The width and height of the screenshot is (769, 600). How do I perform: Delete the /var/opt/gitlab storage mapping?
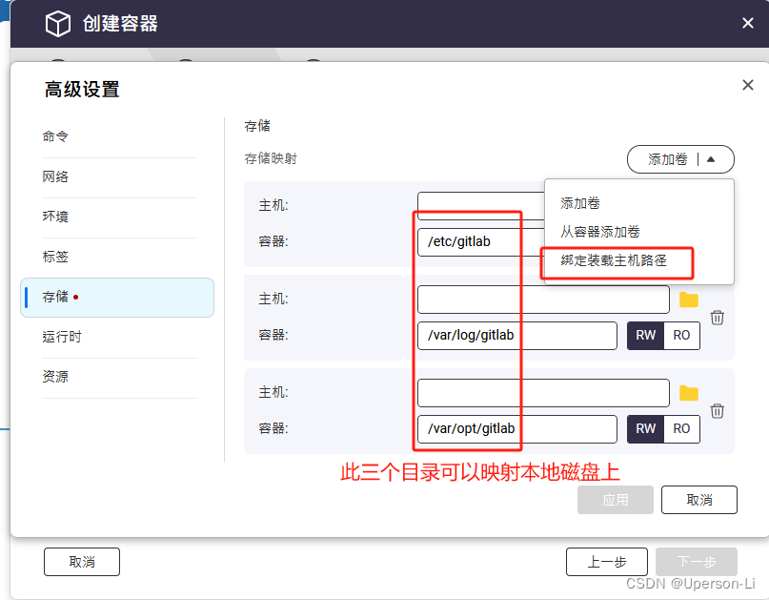coord(717,410)
